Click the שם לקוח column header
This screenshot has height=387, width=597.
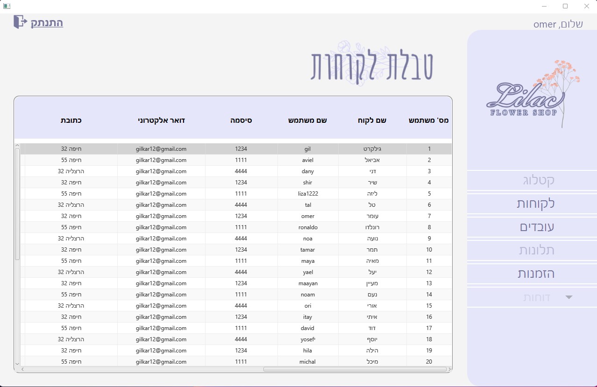point(371,120)
